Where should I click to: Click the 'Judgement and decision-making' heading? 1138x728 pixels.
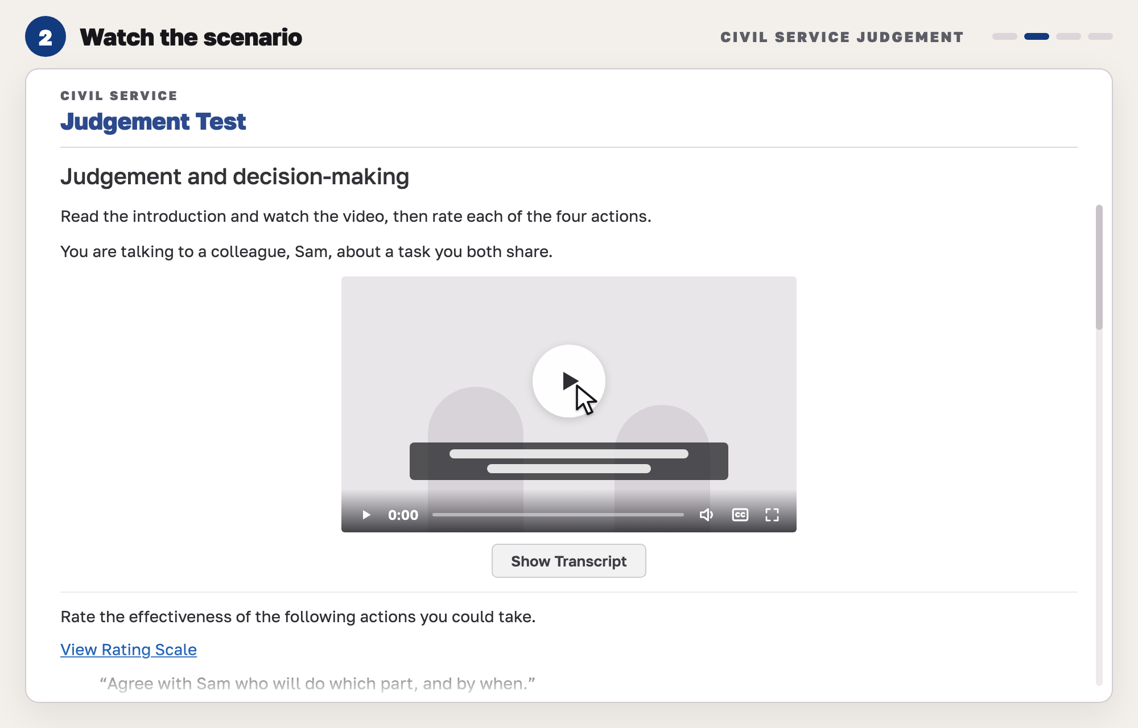[234, 176]
